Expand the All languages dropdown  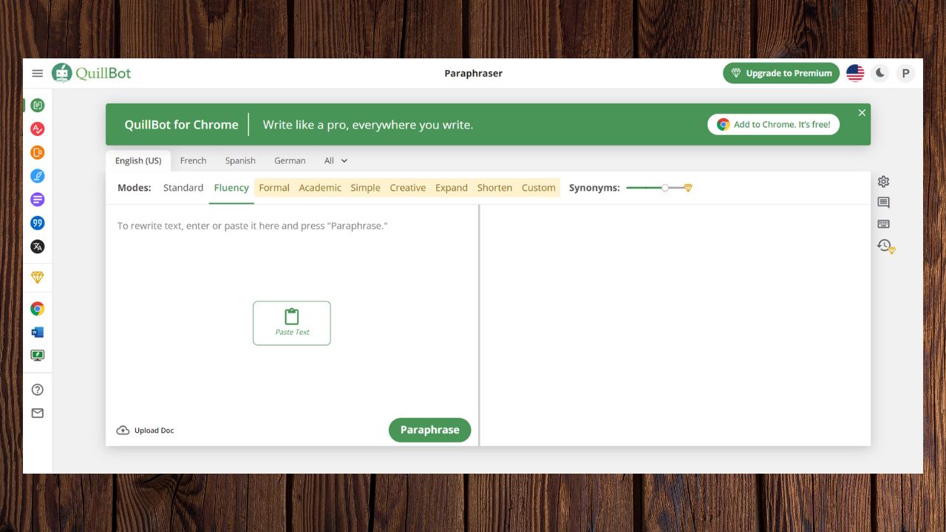(x=336, y=160)
